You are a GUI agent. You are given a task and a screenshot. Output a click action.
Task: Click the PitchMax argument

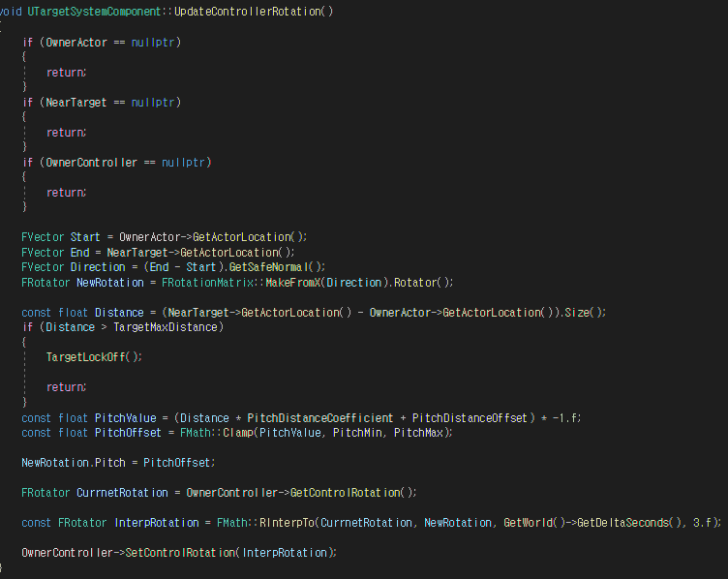(418, 433)
